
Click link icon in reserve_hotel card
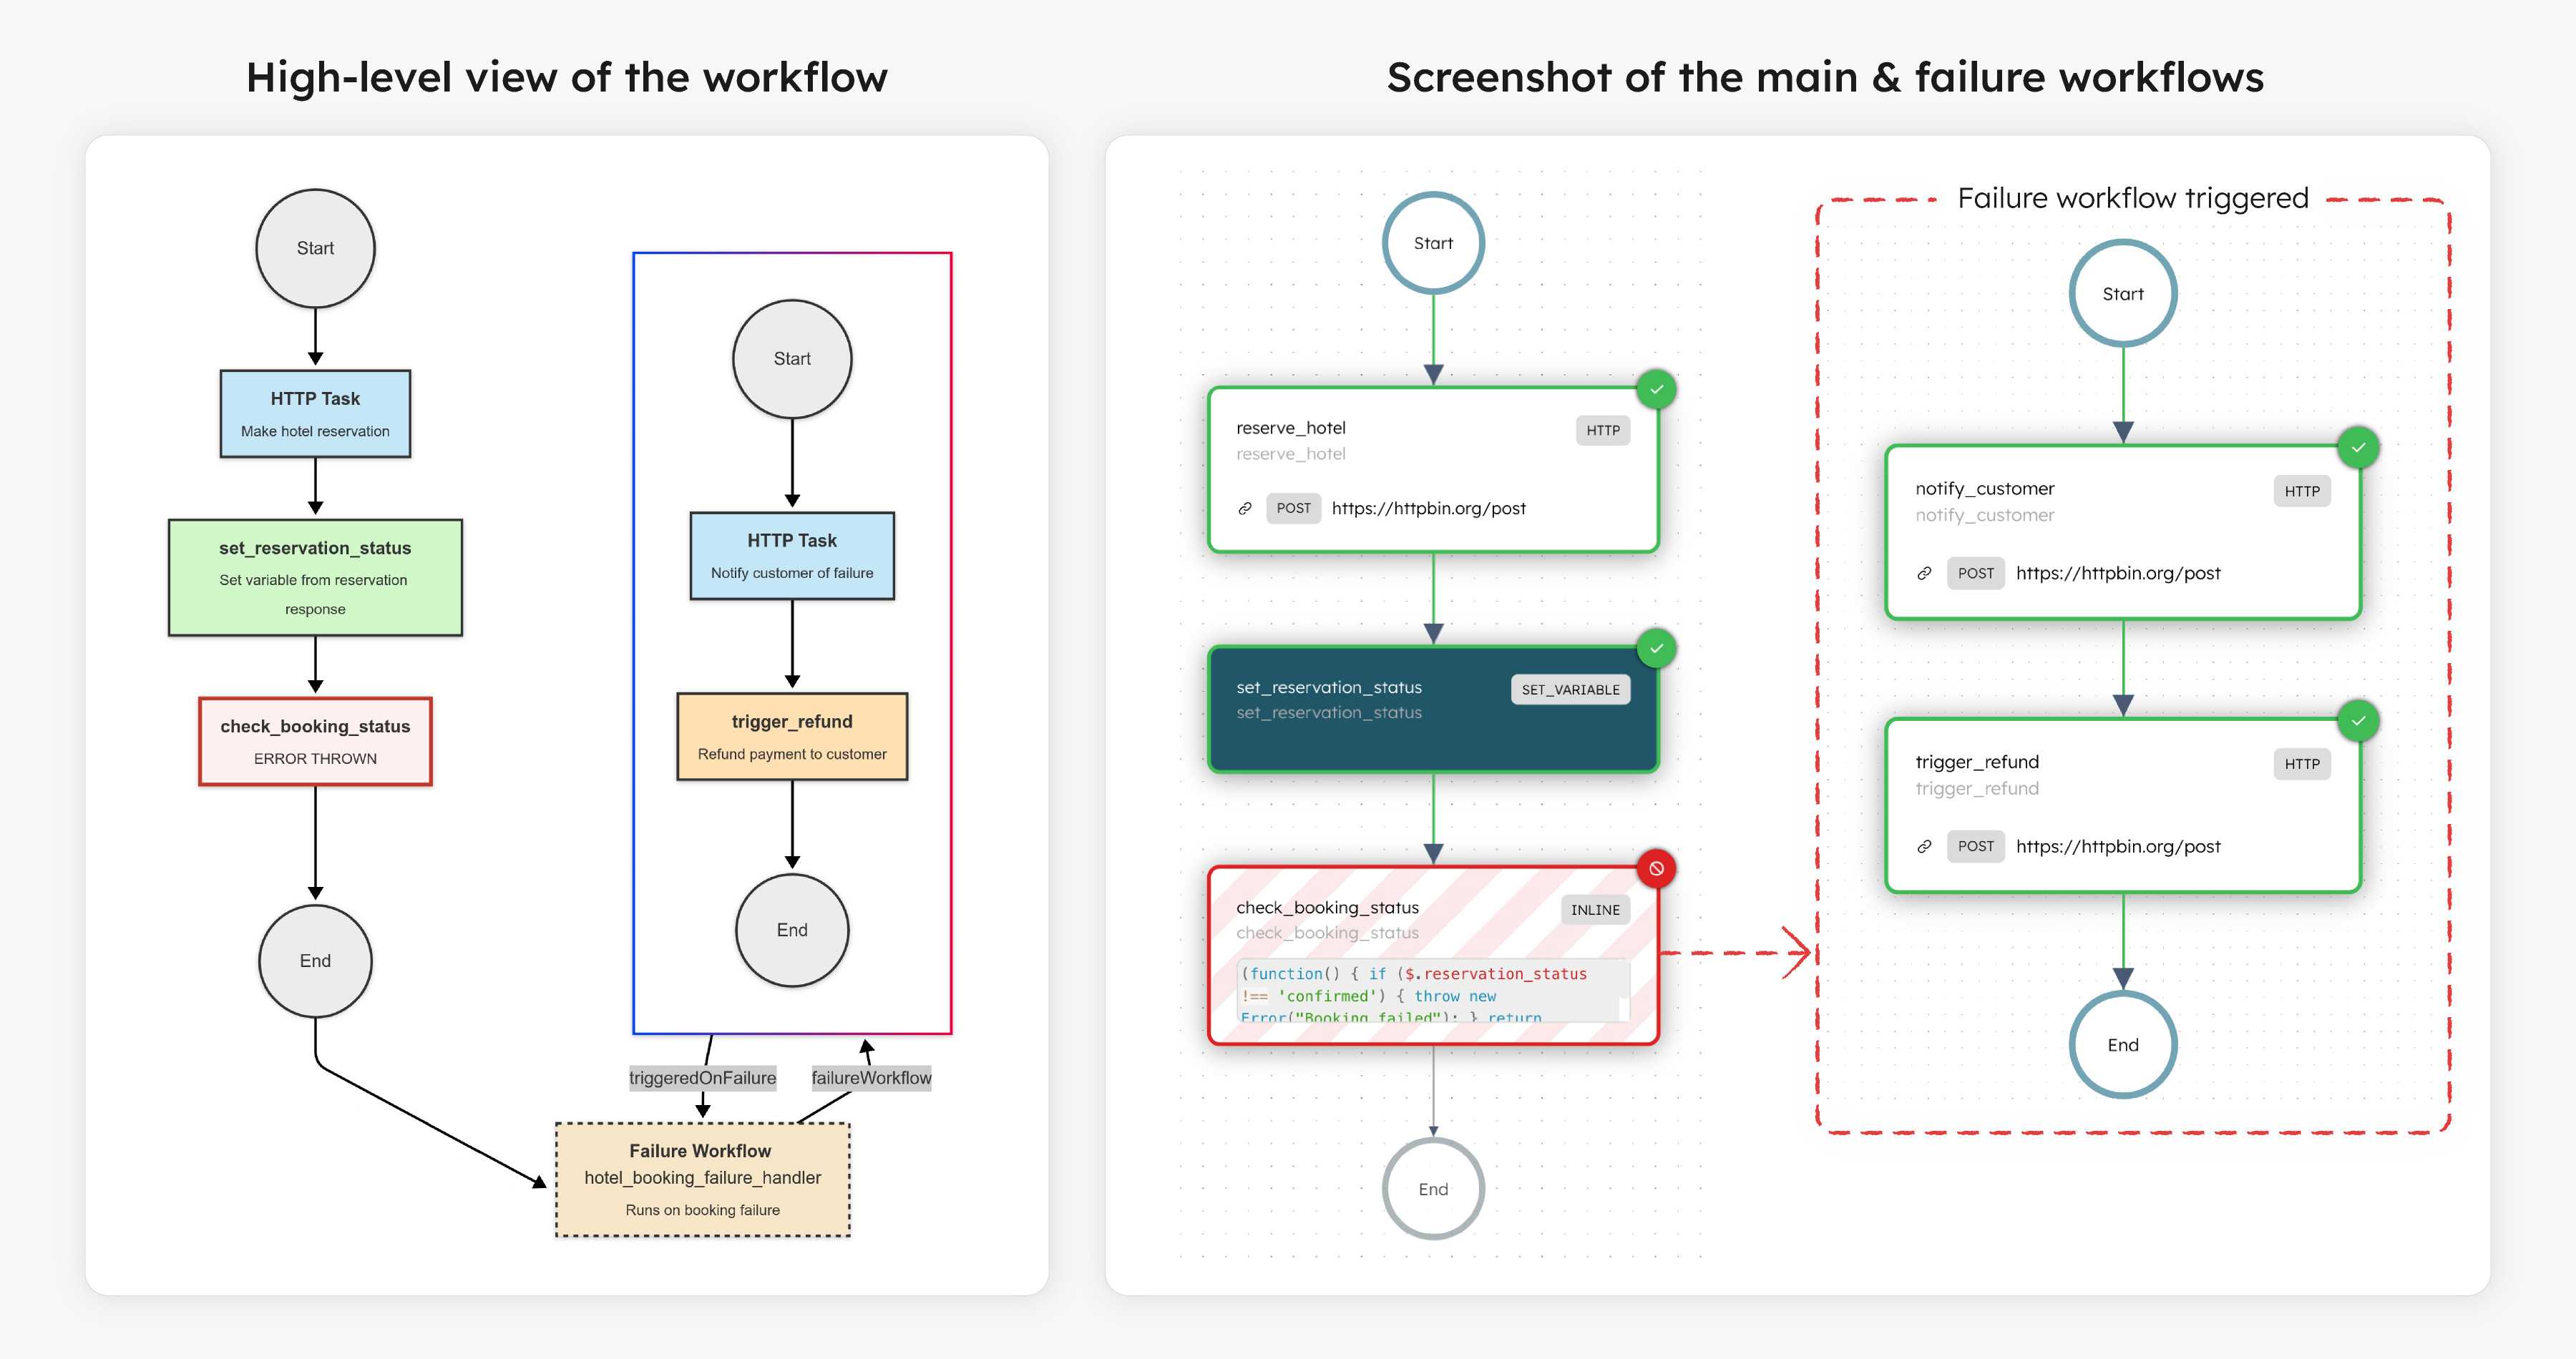point(1245,509)
